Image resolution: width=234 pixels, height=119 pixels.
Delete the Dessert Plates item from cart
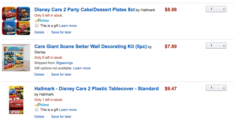[39, 32]
